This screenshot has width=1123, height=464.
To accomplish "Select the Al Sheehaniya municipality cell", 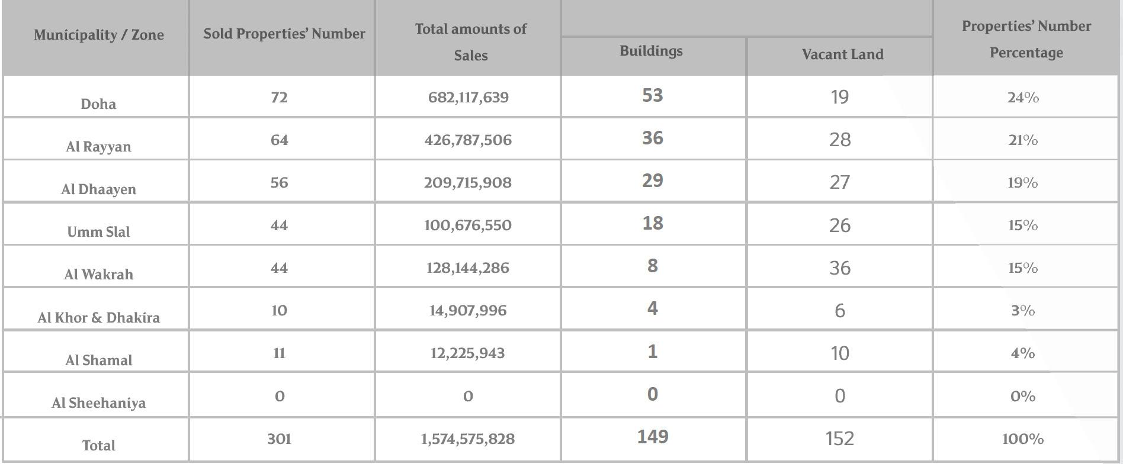I will pyautogui.click(x=98, y=403).
